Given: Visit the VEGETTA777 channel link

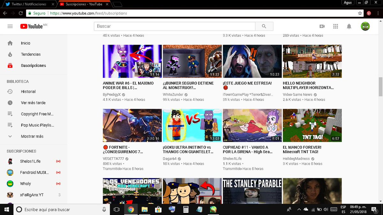Looking at the screenshot, I should [113, 159].
